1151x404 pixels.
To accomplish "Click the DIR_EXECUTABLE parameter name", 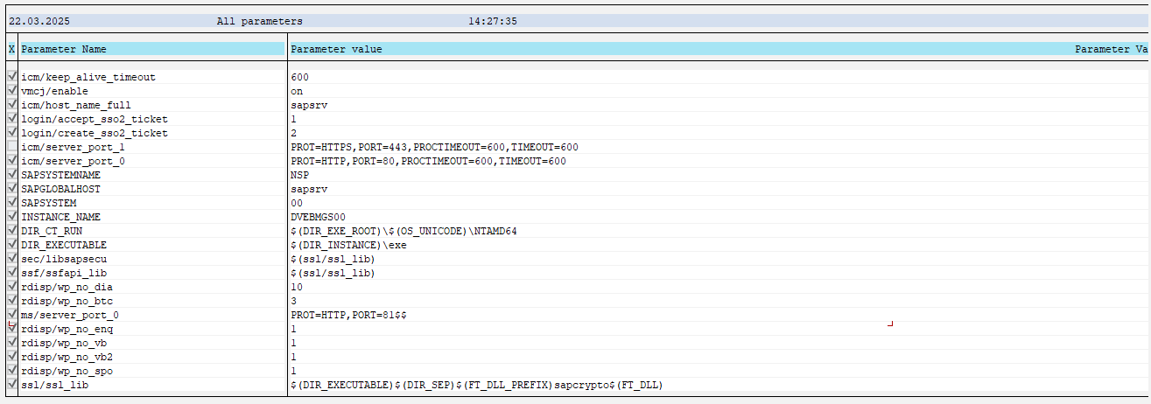I will (x=64, y=245).
